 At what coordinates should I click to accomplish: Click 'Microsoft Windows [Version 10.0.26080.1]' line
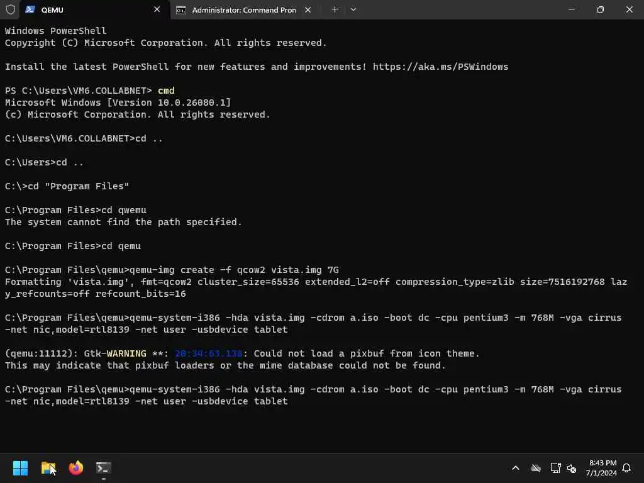(x=118, y=103)
